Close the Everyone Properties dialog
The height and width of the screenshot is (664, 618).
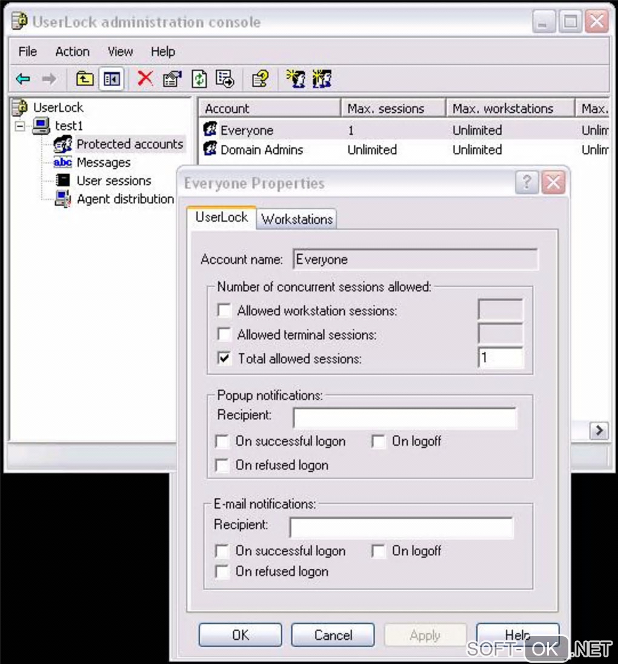(553, 183)
